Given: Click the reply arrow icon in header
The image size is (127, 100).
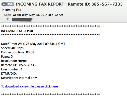Looking at the screenshot, I should point(4,4).
